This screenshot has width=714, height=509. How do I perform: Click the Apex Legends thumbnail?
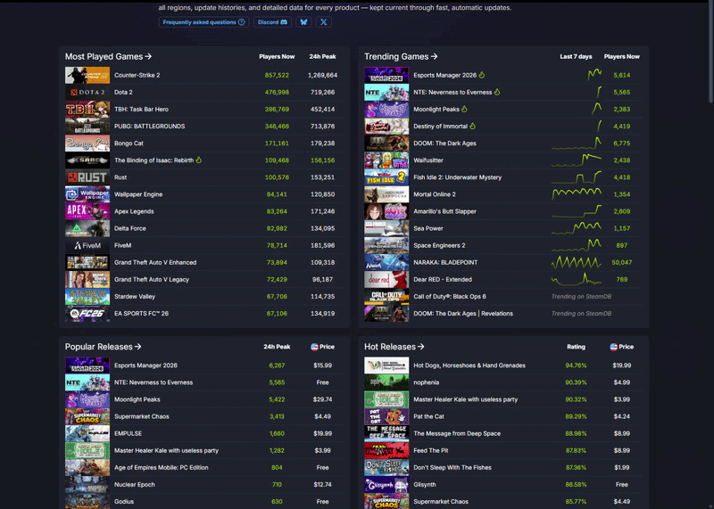[87, 211]
